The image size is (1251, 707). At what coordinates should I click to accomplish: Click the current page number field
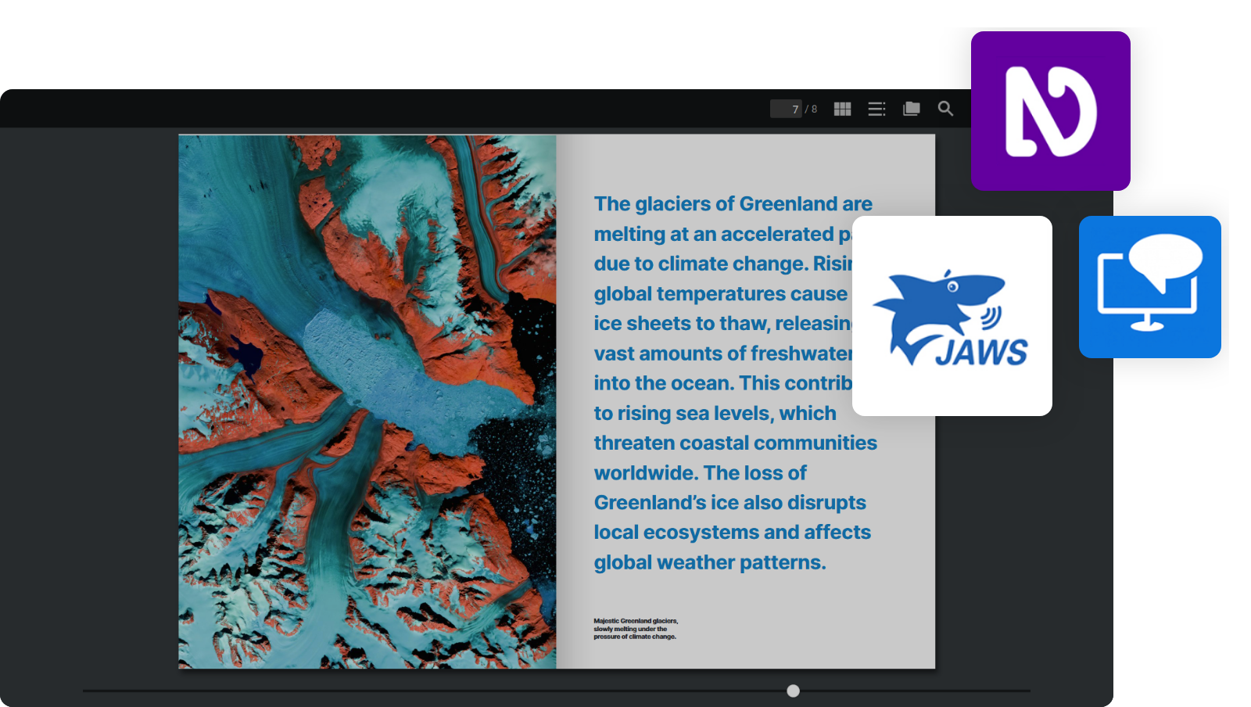point(787,109)
